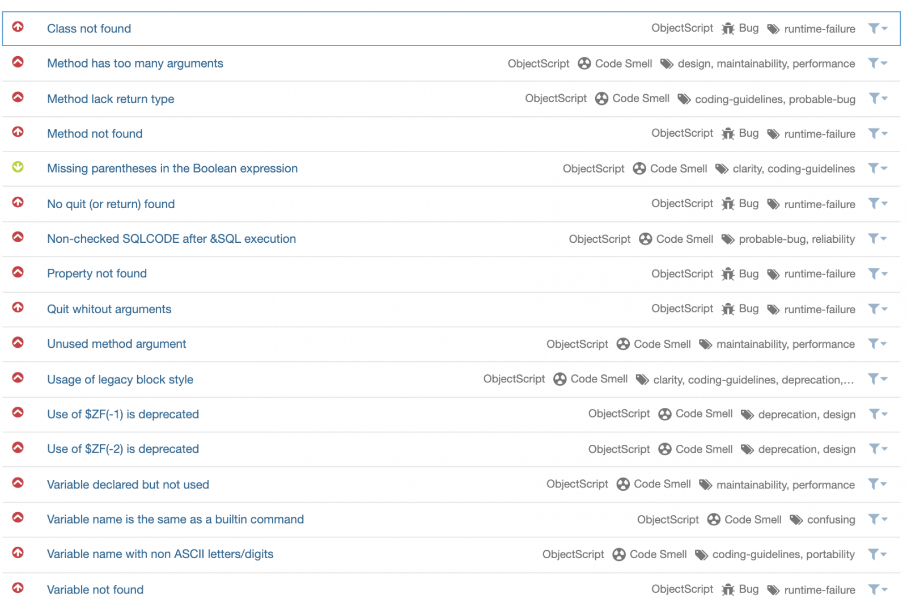907x607 pixels.
Task: Click tag icon in 'Use of $ZF(-2)' row
Action: [748, 449]
